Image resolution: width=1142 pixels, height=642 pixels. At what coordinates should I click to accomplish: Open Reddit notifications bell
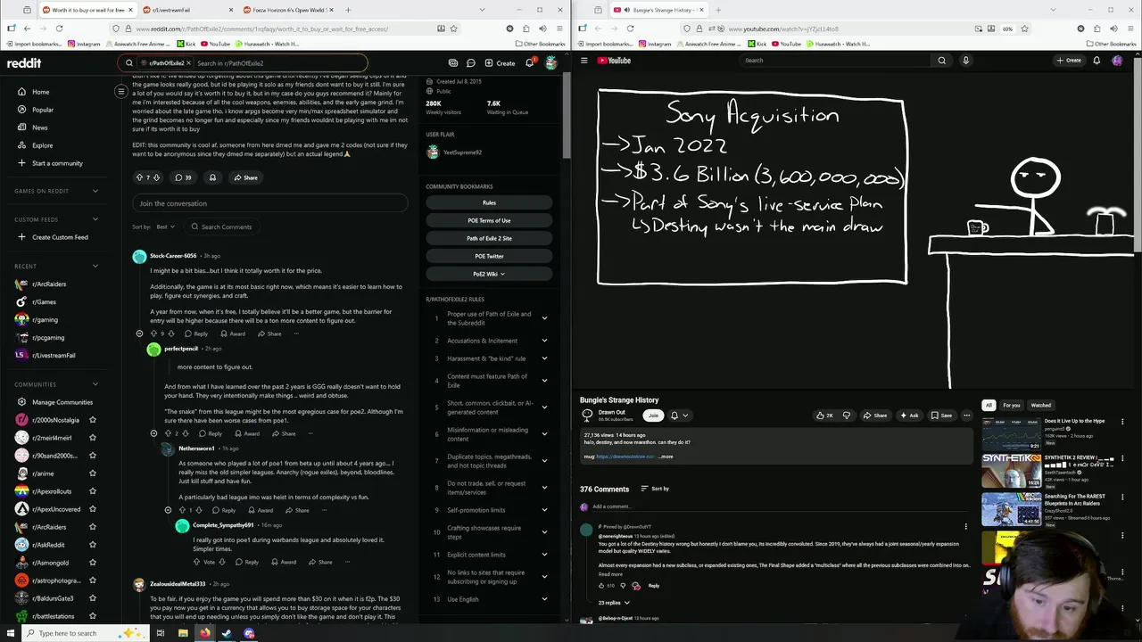[529, 63]
